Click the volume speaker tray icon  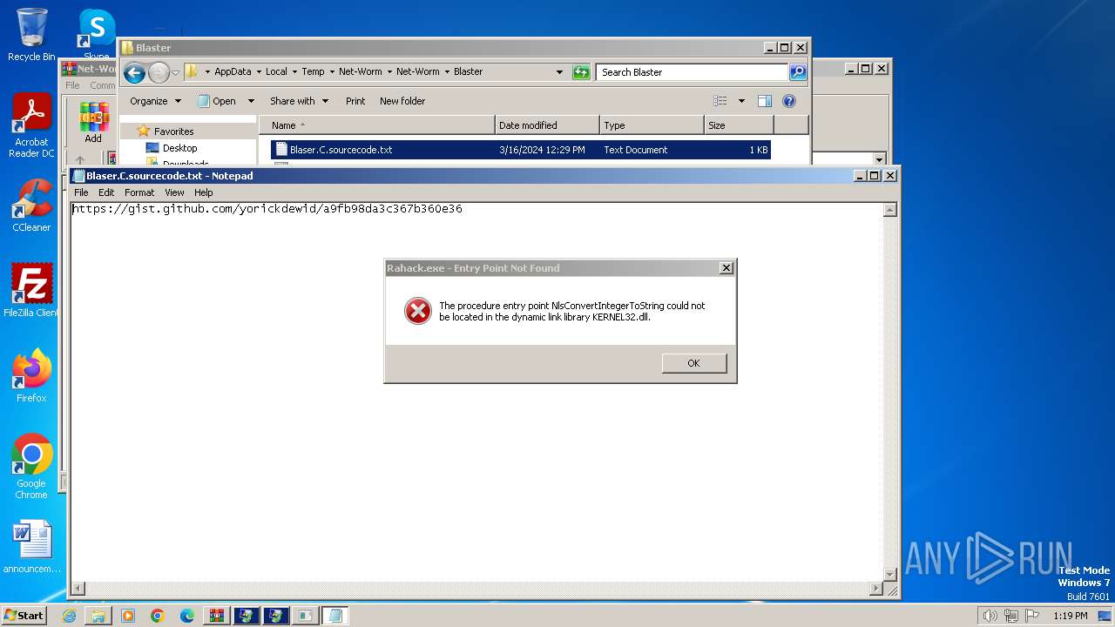(990, 616)
